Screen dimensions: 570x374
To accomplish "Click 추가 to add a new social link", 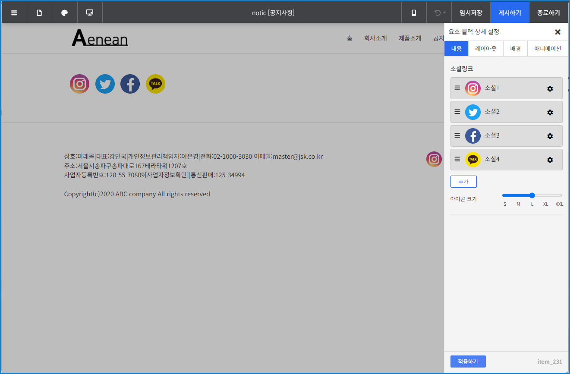I will tap(463, 182).
